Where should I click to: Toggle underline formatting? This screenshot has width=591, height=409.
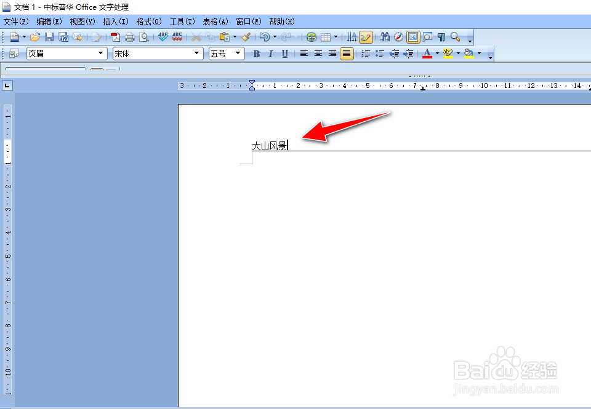click(x=285, y=54)
